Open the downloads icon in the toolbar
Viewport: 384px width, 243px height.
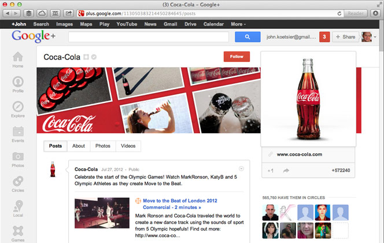[375, 13]
